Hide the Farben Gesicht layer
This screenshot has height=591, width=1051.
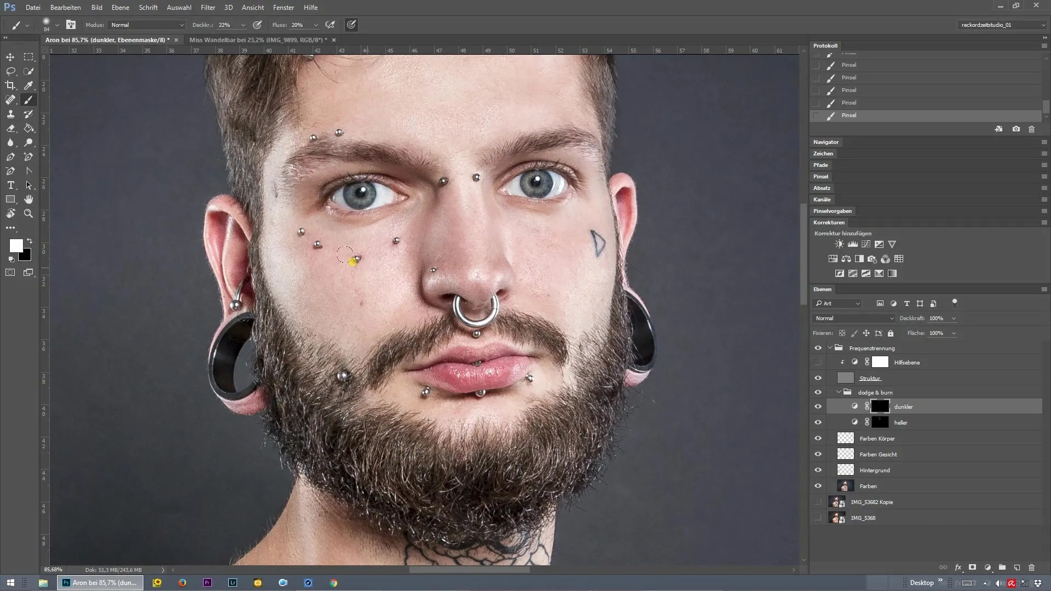pos(818,454)
